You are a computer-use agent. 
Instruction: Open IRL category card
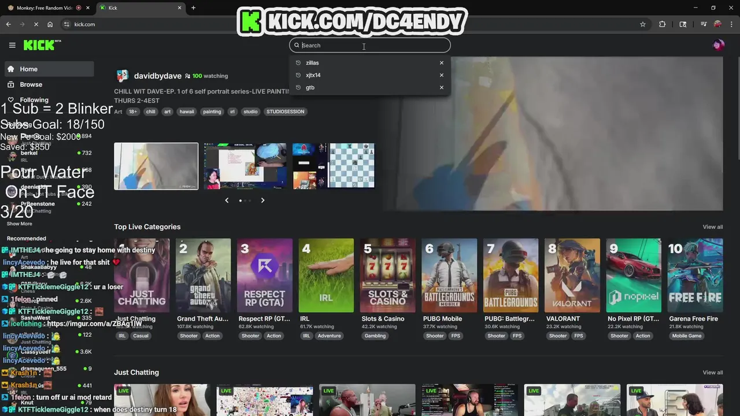326,276
